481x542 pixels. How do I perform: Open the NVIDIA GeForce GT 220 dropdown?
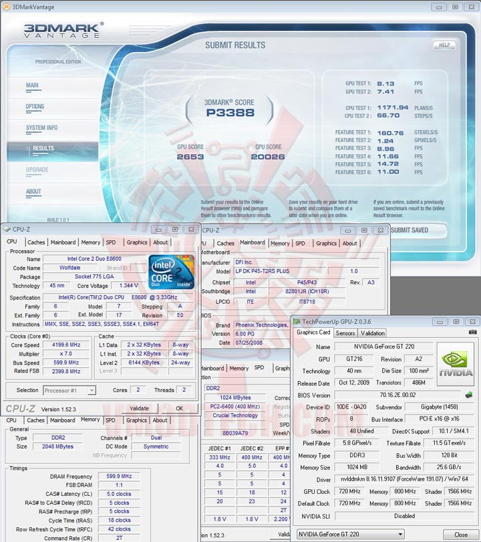pos(350,535)
